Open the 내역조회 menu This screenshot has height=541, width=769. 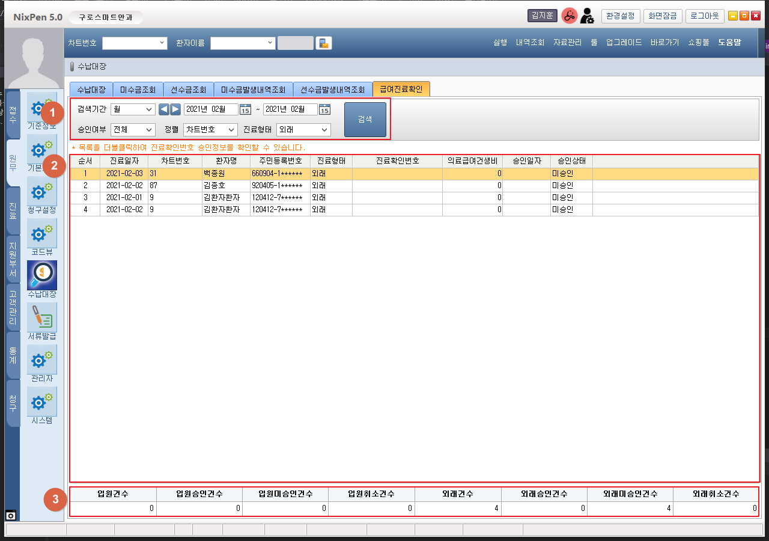coord(530,43)
